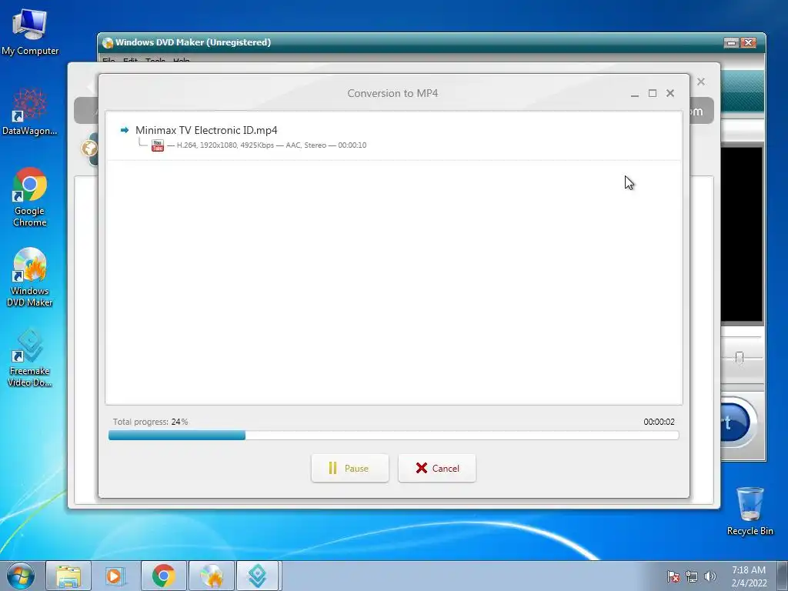Image resolution: width=788 pixels, height=591 pixels.
Task: Click the 00:00:02 conversion time value
Action: (x=659, y=422)
